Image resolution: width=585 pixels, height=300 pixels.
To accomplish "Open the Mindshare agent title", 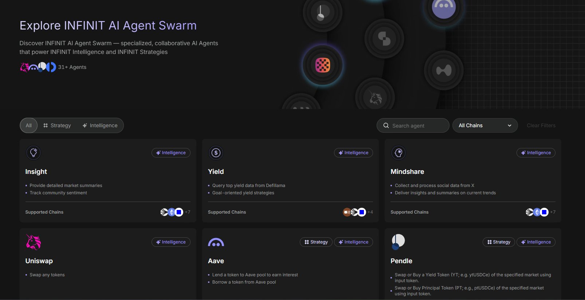I will (x=407, y=172).
